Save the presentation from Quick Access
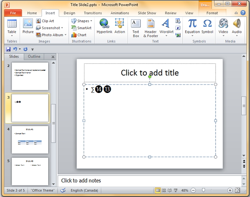Image resolution: width=250 pixels, height=197 pixels. [8, 49]
